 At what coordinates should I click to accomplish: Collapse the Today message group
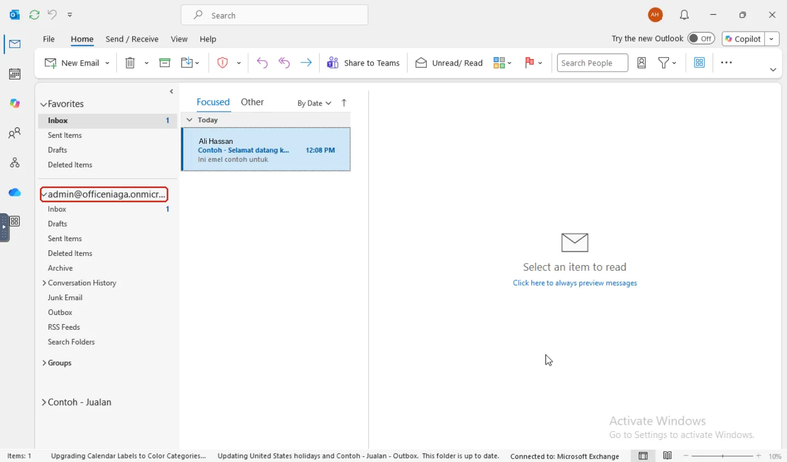point(190,120)
